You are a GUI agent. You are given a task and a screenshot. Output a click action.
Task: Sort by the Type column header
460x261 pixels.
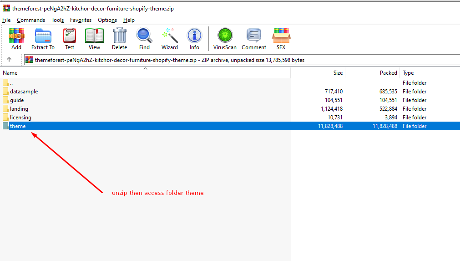pyautogui.click(x=408, y=73)
